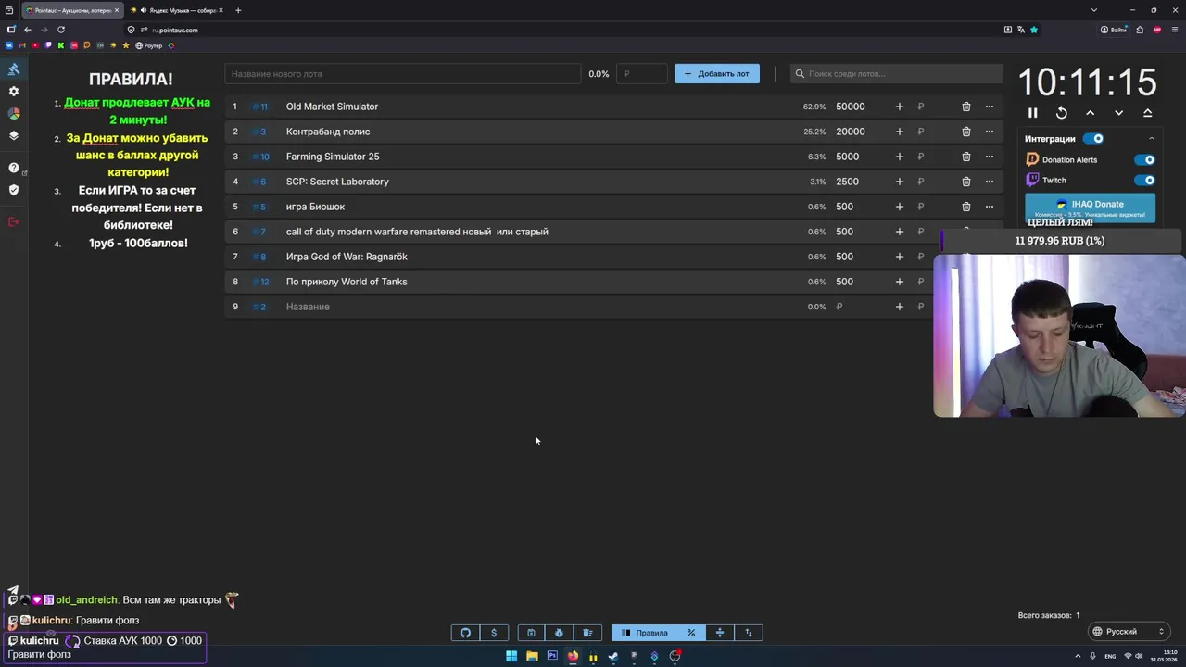Click the Добавить лот button
1186x667 pixels.
717,74
